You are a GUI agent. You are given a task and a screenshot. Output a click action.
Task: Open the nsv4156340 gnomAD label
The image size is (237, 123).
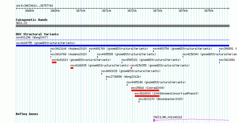210,54
